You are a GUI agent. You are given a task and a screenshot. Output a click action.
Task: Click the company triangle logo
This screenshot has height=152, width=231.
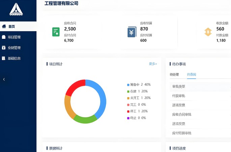16,9
